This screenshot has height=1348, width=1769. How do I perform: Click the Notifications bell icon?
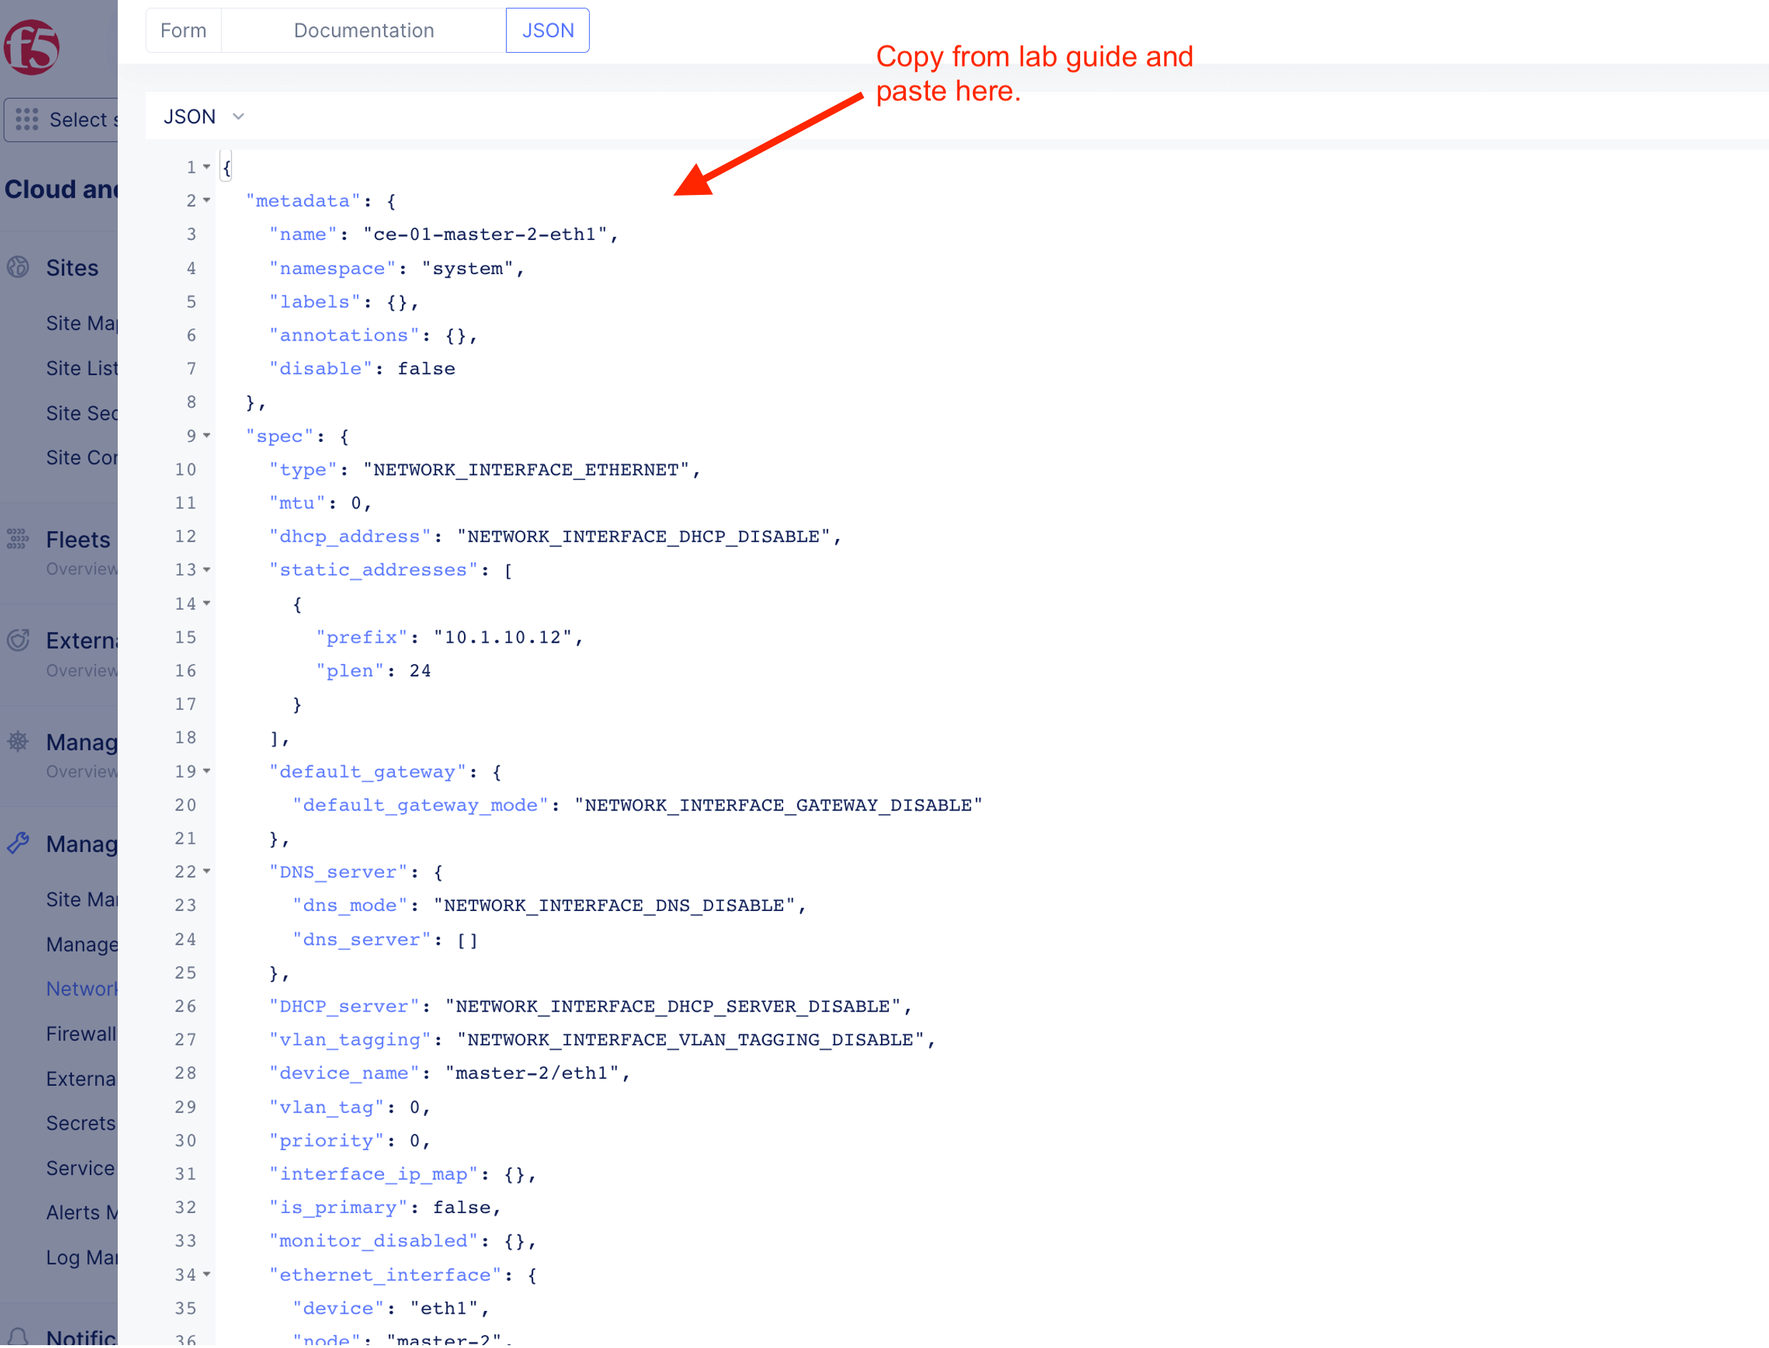click(19, 1337)
